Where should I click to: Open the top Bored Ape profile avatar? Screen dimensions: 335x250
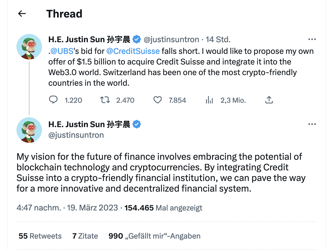point(29,47)
